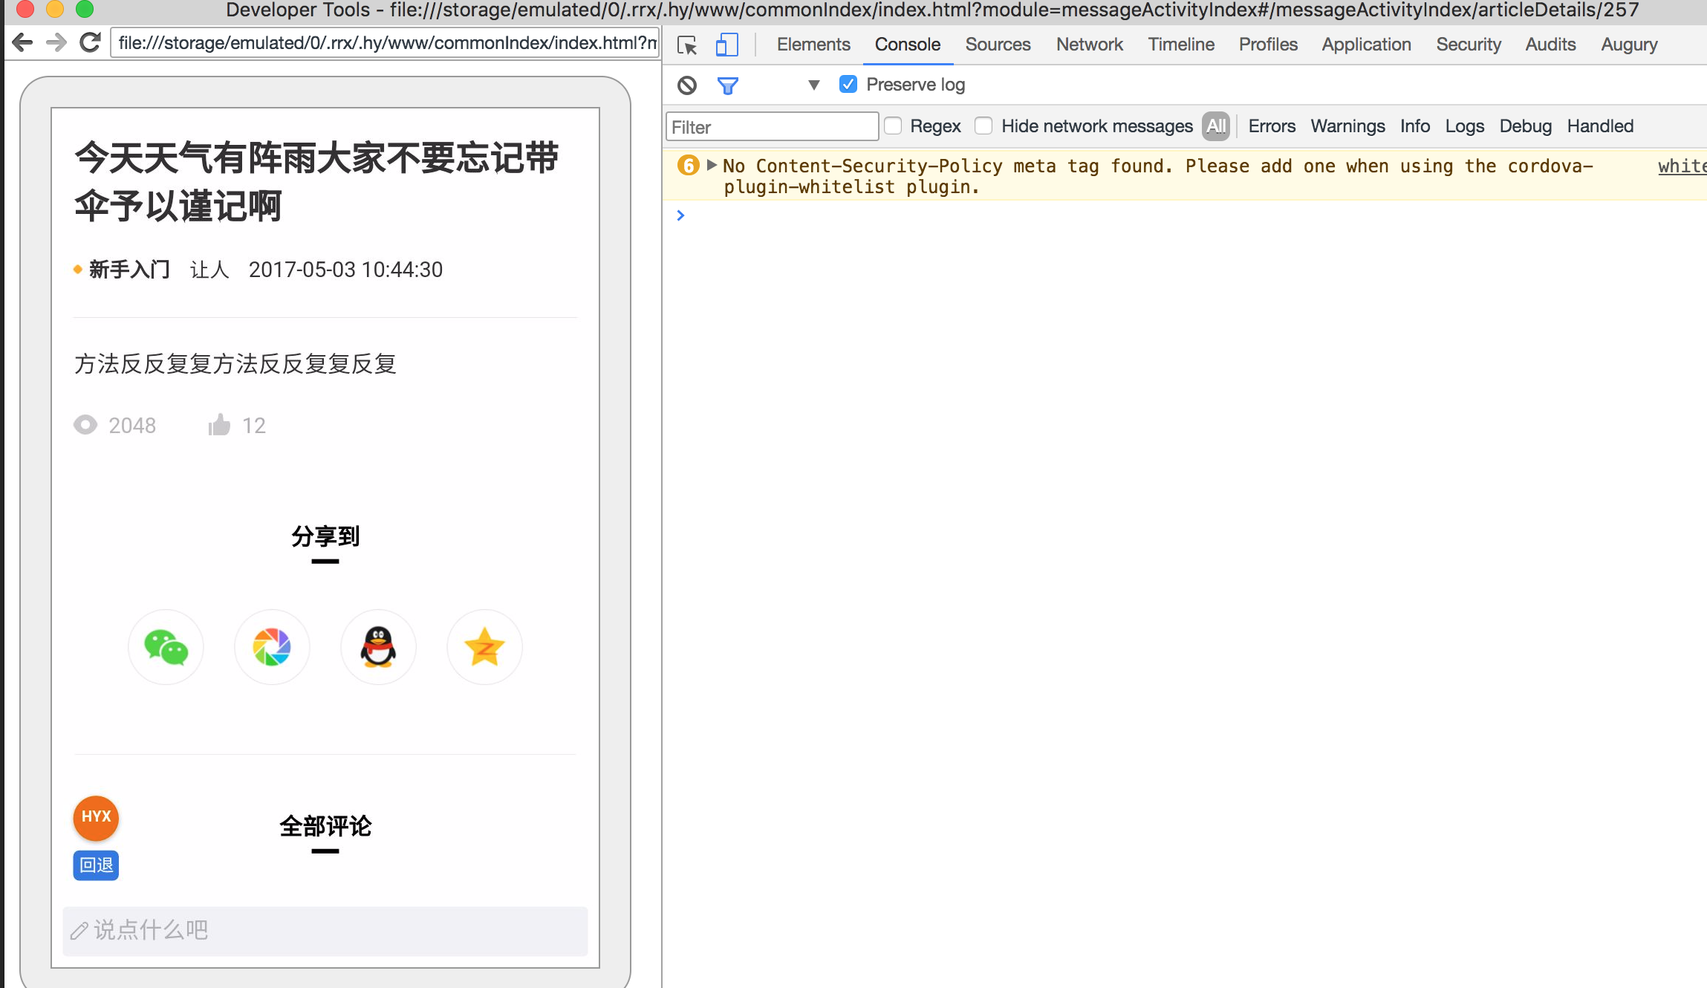
Task: Share the article via the QQ penguin icon
Action: 378,647
